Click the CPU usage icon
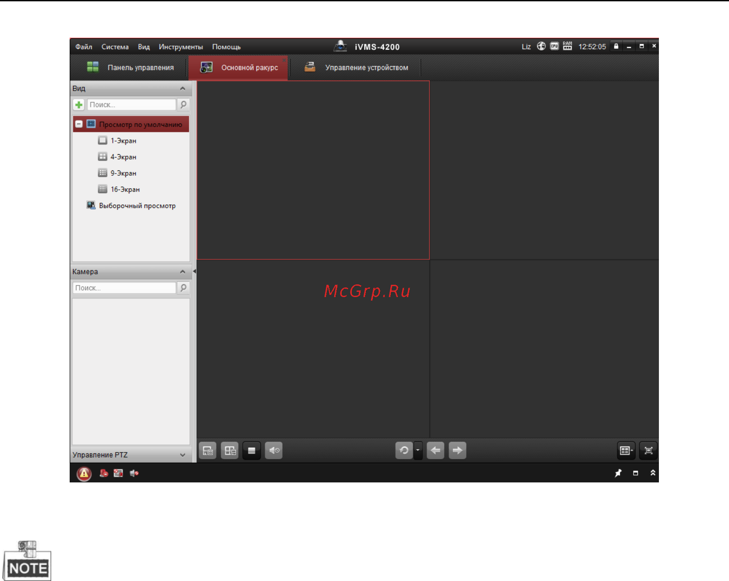This screenshot has height=581, width=729. pos(555,46)
